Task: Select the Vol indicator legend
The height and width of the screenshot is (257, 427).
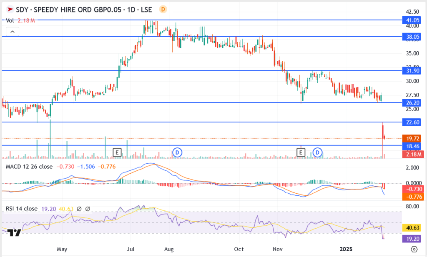Action: click(x=10, y=20)
